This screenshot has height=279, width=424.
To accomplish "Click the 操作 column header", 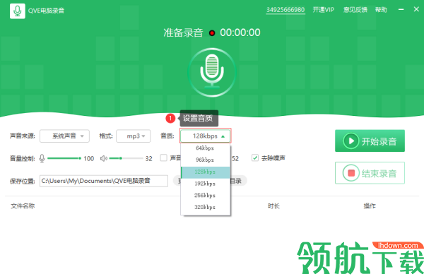I will [370, 206].
